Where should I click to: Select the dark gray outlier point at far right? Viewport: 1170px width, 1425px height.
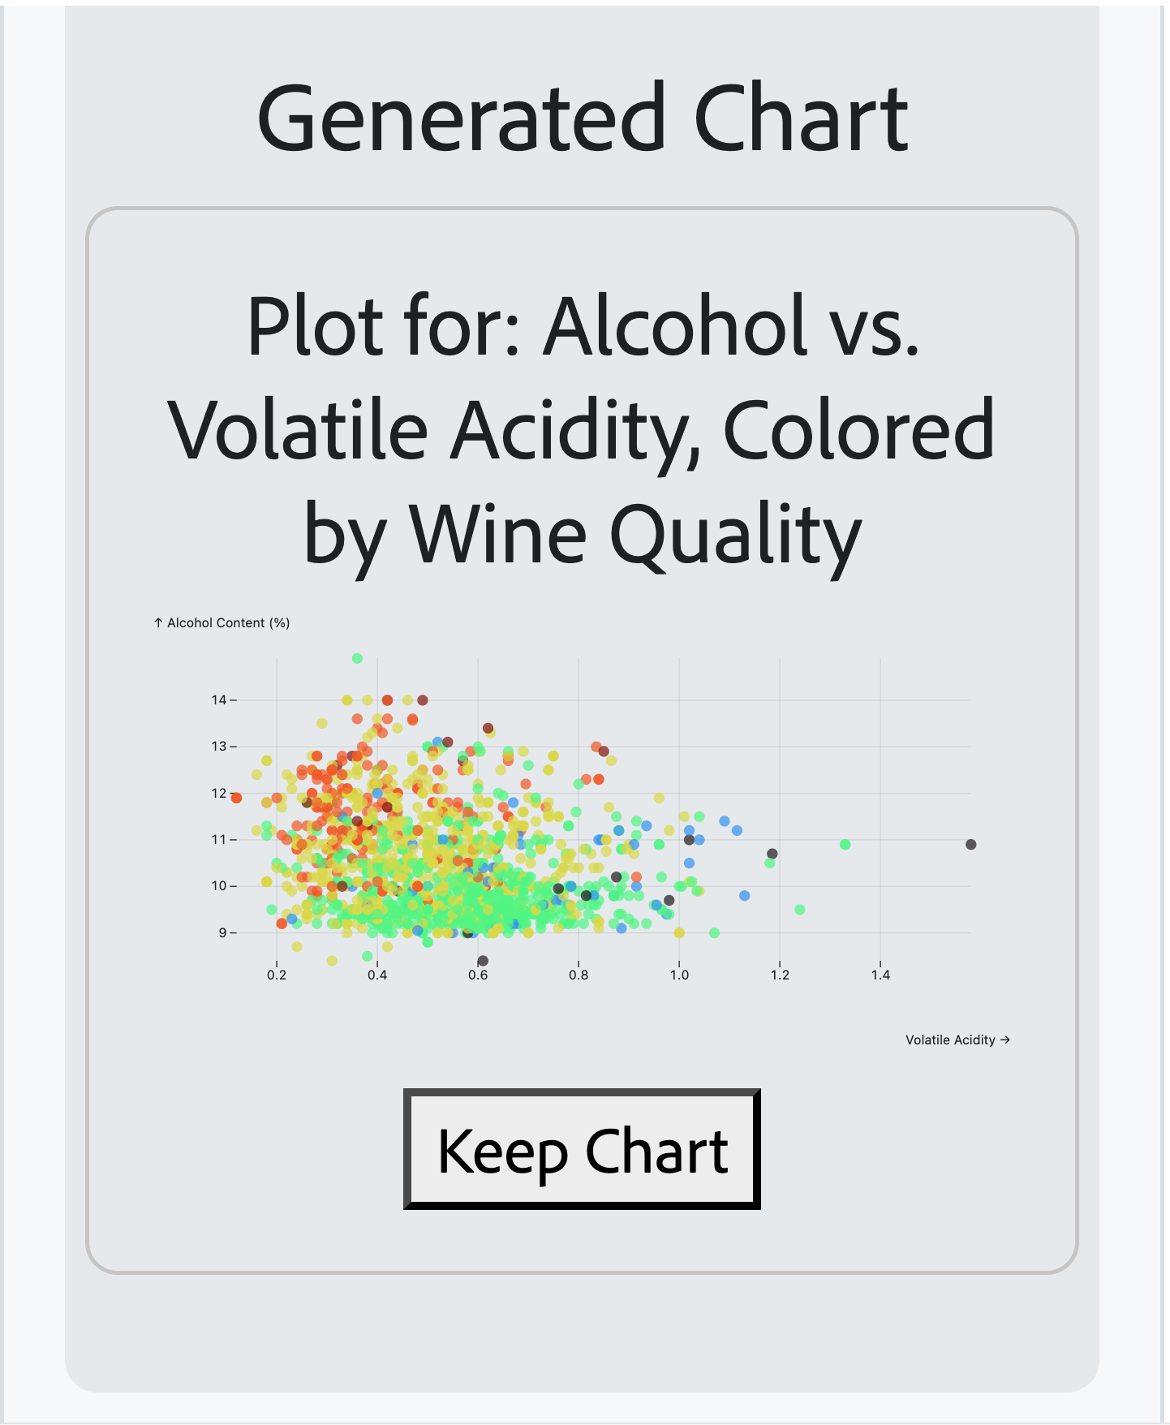point(970,845)
